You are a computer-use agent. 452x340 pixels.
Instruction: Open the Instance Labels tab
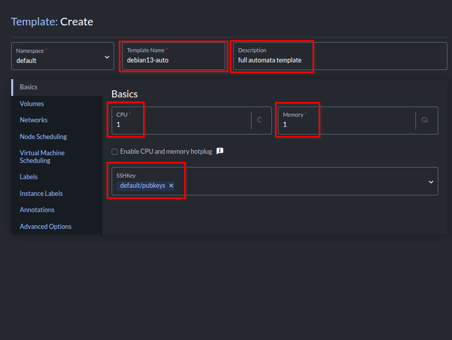pyautogui.click(x=41, y=193)
